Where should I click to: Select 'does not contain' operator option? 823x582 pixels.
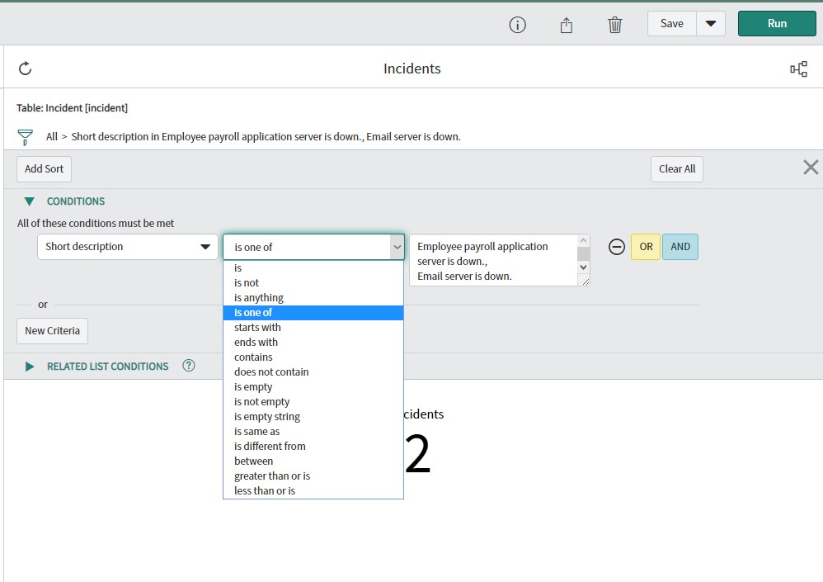tap(313, 371)
